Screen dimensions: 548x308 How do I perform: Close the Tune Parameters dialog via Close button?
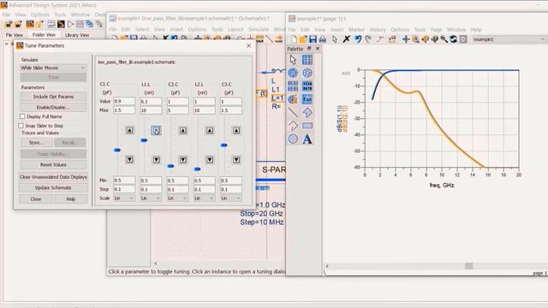coord(36,199)
